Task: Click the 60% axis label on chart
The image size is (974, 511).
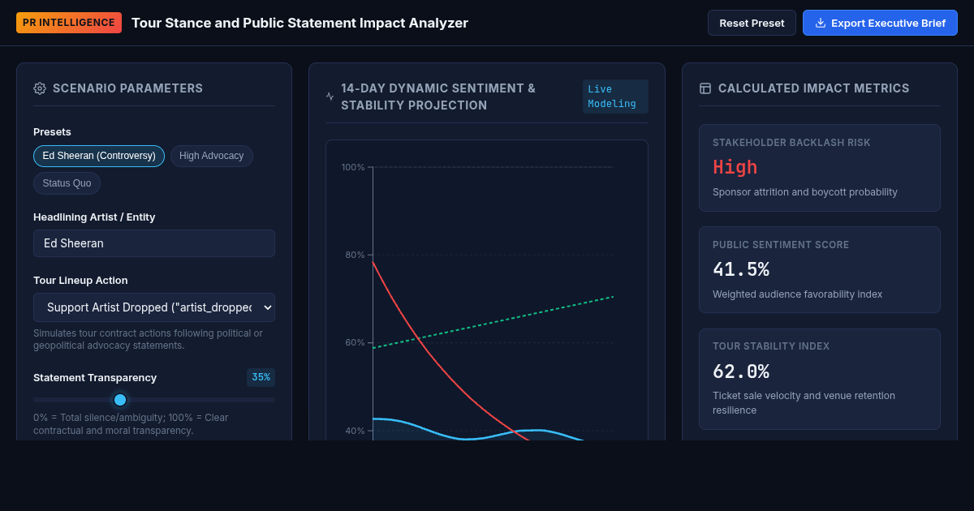Action: click(355, 342)
